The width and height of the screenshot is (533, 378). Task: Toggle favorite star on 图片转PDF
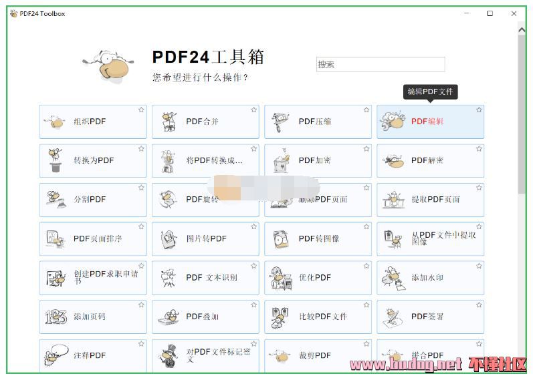254,226
